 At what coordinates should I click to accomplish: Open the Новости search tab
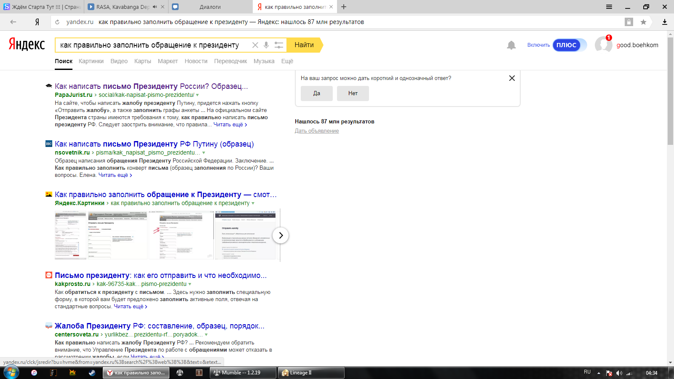click(x=196, y=61)
